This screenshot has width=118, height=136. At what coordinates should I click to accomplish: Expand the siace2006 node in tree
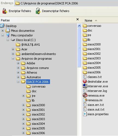tap(23, 133)
